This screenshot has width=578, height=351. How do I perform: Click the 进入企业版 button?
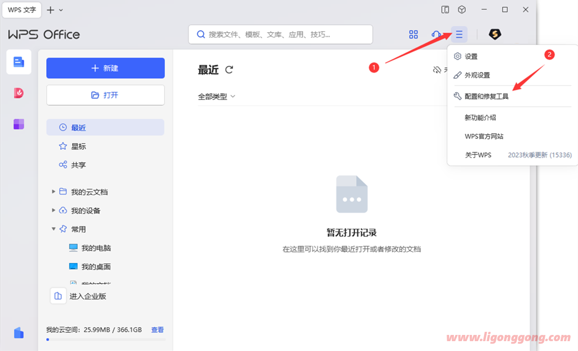pos(79,296)
